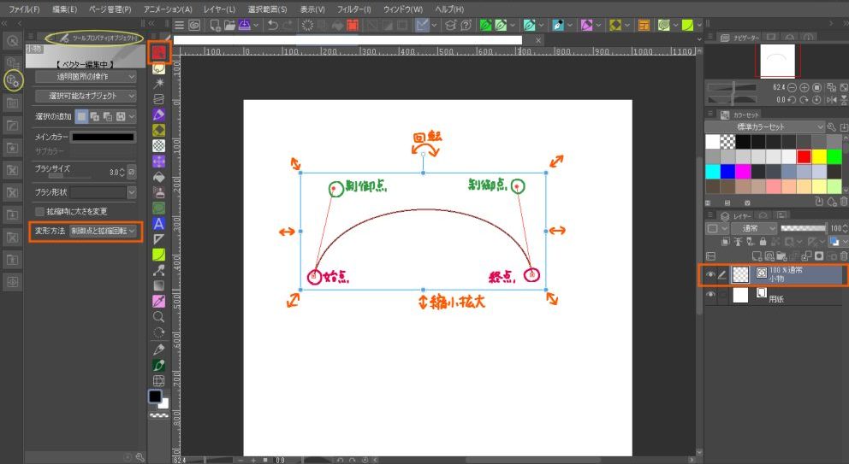This screenshot has height=464, width=849.
Task: Open the 変形方法 dropdown
Action: (103, 232)
